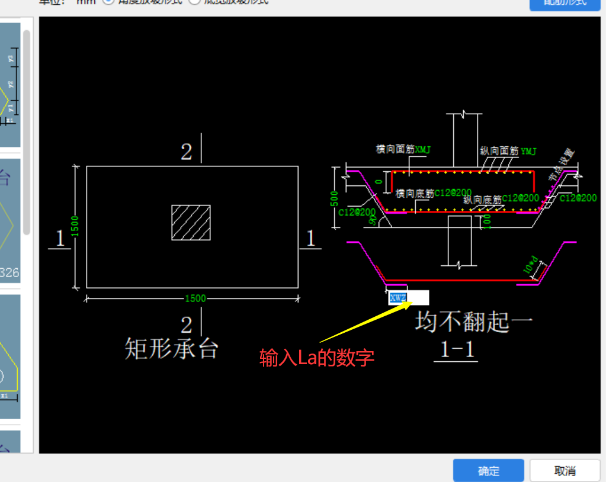The height and width of the screenshot is (482, 606).
Task: Click the right-side slope C12@200 value
Action: pos(578,198)
